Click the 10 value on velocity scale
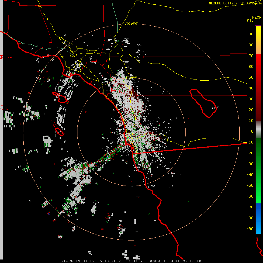 251,121
